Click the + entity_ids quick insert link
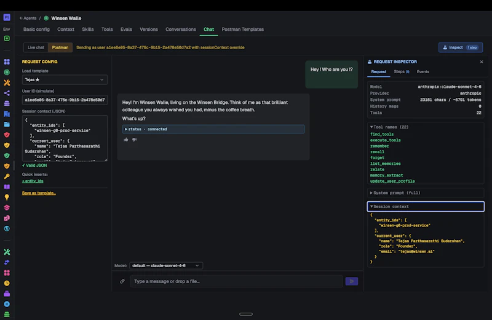 click(x=33, y=181)
